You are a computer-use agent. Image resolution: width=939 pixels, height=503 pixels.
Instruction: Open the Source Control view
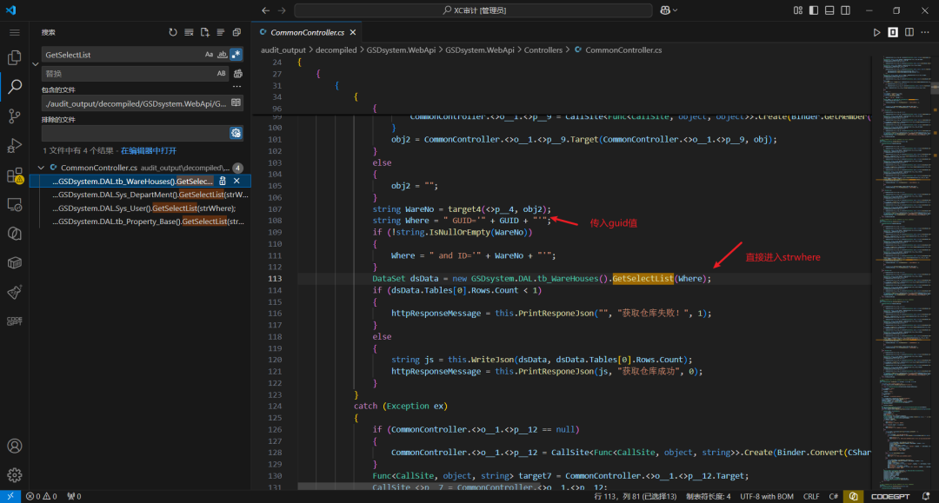coord(15,116)
